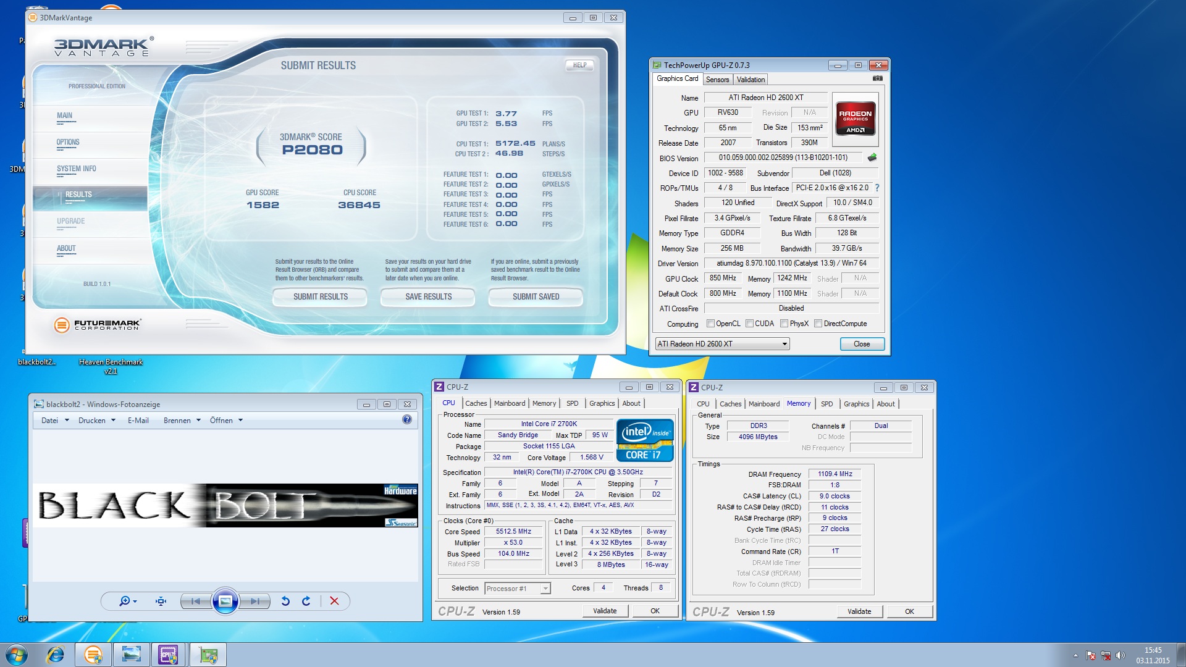Enable the DirectCompute checkbox in GPU-Z
Viewport: 1186px width, 667px height.
pos(818,324)
